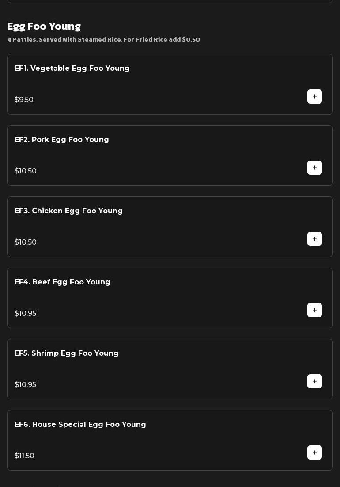Viewport: 340px width, 487px height.
Task: Open EF2. Pork Egg Foo Young details
Action: pos(62,140)
